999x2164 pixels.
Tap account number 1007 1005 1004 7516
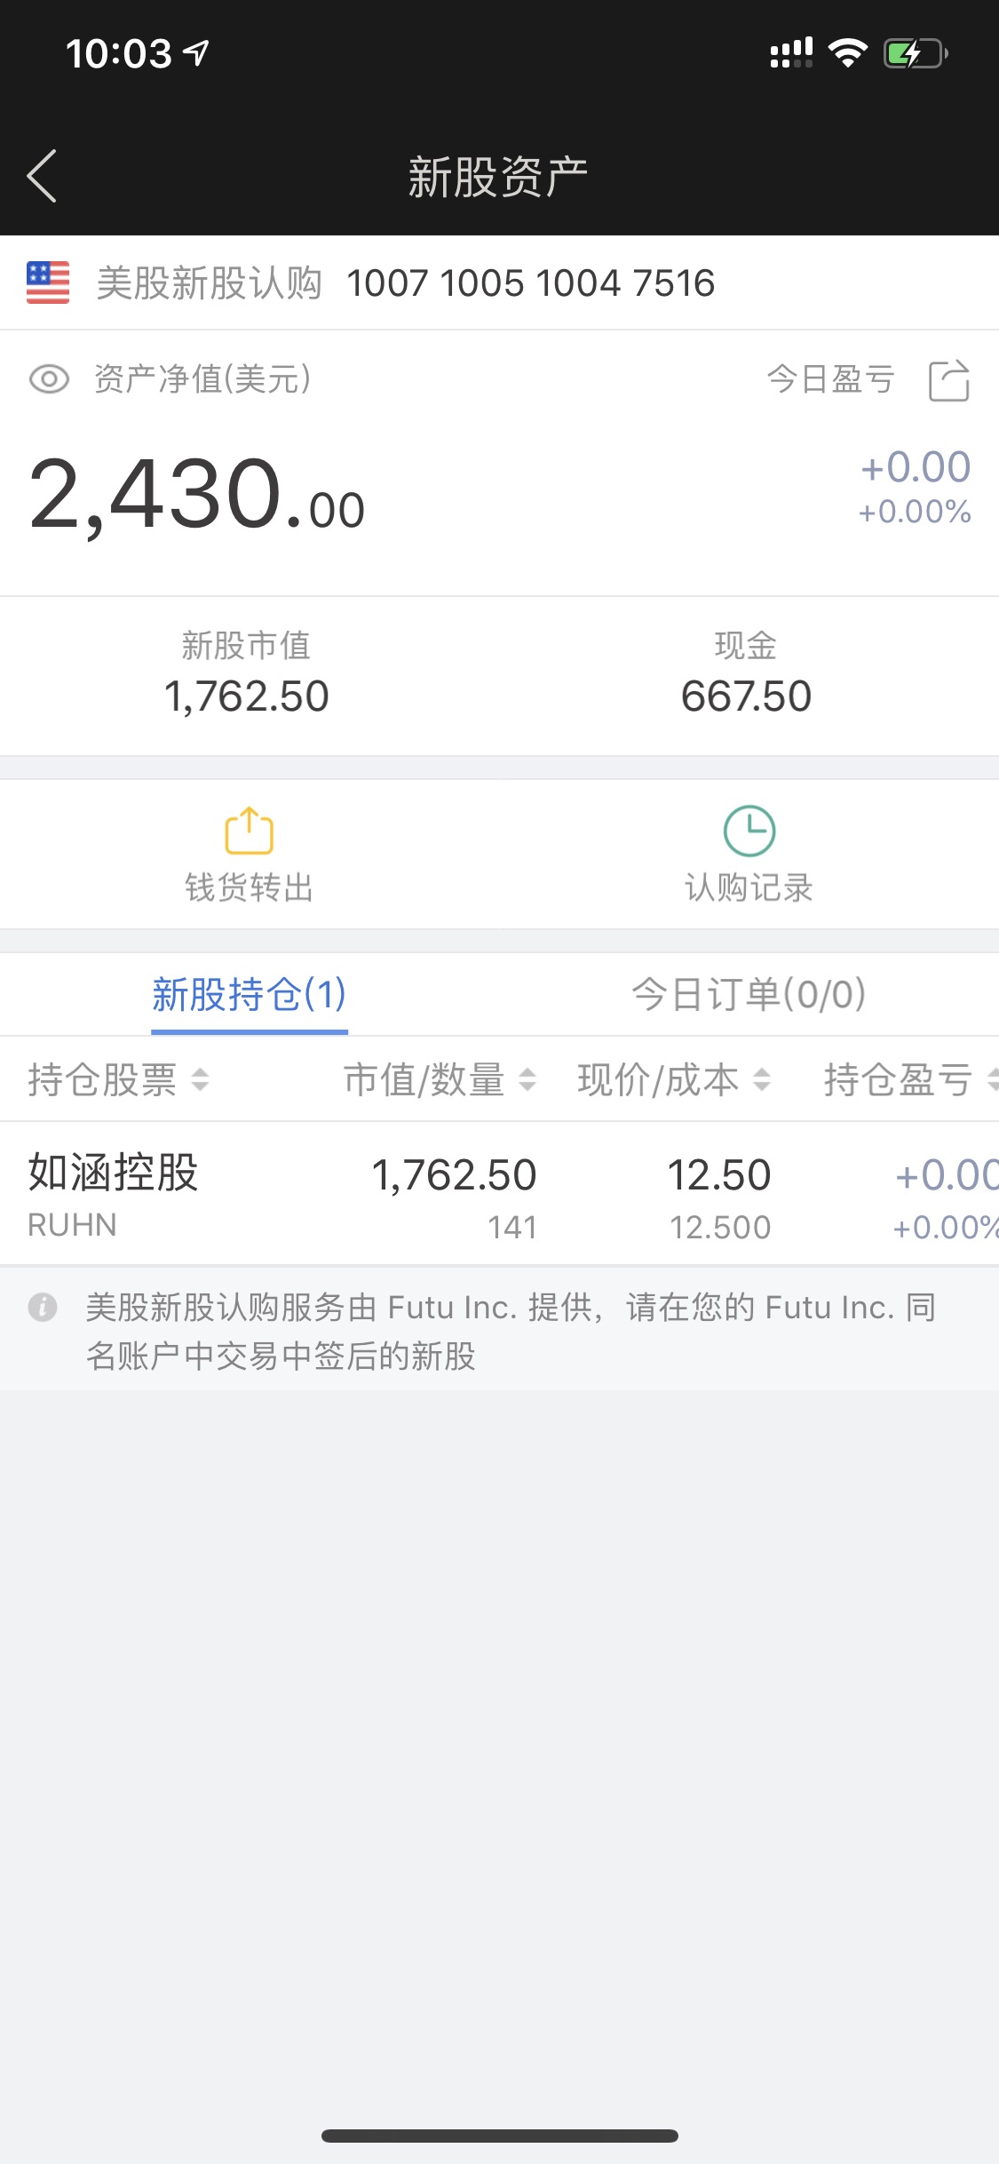530,283
